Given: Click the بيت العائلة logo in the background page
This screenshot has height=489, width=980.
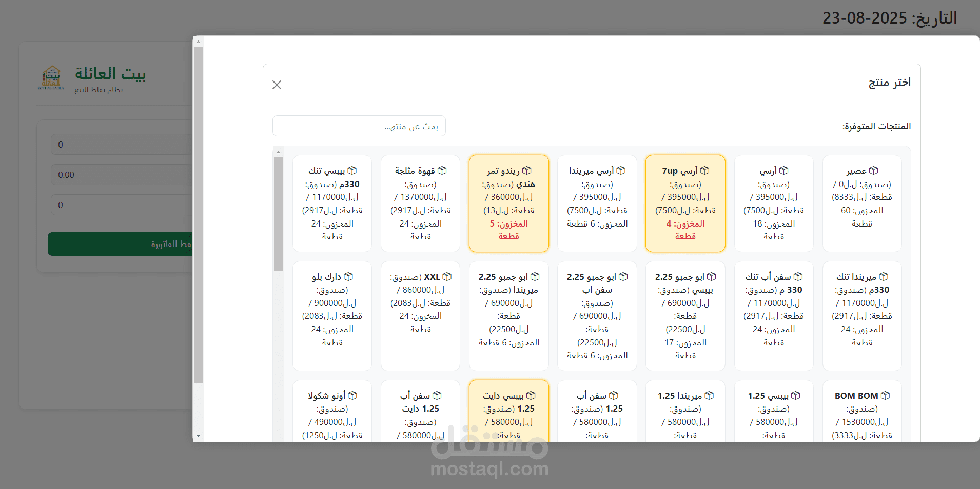Looking at the screenshot, I should 51,78.
